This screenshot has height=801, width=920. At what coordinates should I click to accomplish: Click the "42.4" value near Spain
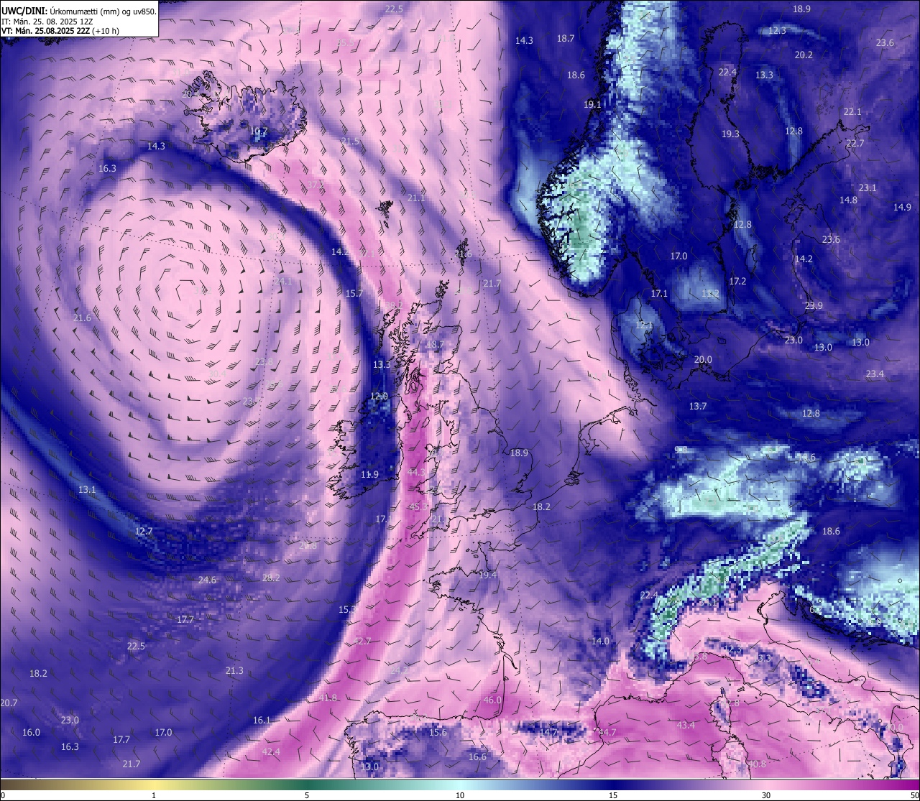[271, 751]
